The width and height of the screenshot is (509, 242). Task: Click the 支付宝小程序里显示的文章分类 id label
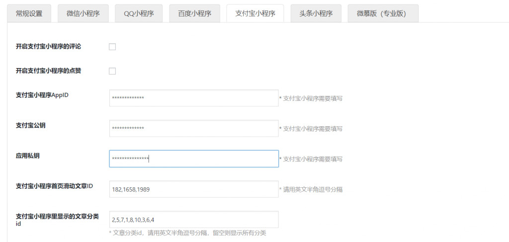[57, 220]
